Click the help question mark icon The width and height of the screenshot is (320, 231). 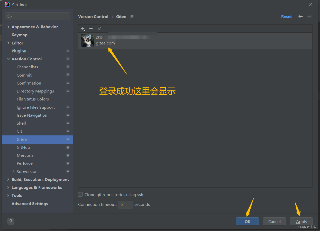tap(11, 221)
